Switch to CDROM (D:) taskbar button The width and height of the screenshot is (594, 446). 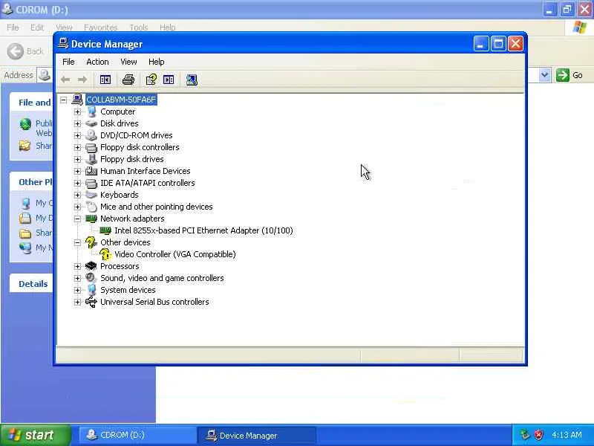(137, 435)
